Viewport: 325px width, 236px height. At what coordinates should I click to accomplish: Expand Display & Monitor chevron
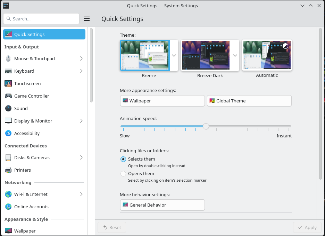click(x=81, y=121)
